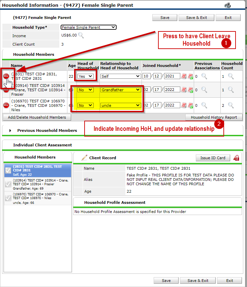Set today's date for Grandfather row
247x287 pixels.
(x=190, y=90)
